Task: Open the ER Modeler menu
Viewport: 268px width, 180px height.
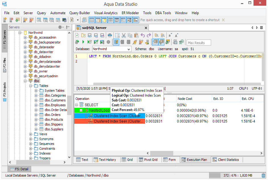Action: pos(130,13)
